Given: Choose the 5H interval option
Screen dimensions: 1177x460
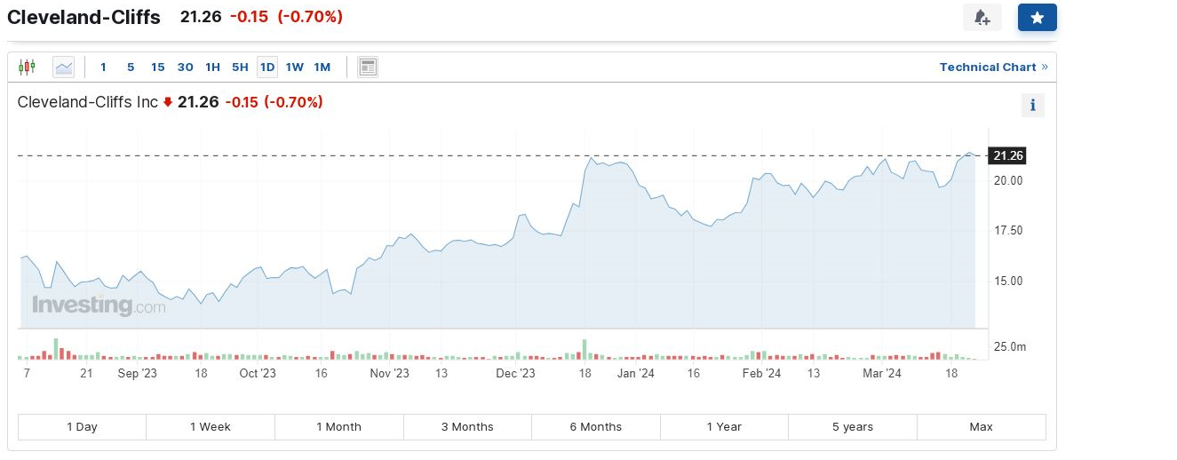Looking at the screenshot, I should click(x=240, y=67).
